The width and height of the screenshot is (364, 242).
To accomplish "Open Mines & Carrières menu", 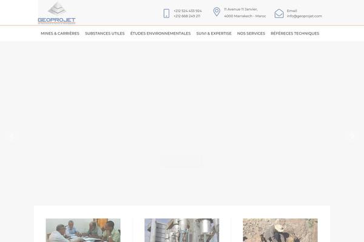I will [x=60, y=33].
